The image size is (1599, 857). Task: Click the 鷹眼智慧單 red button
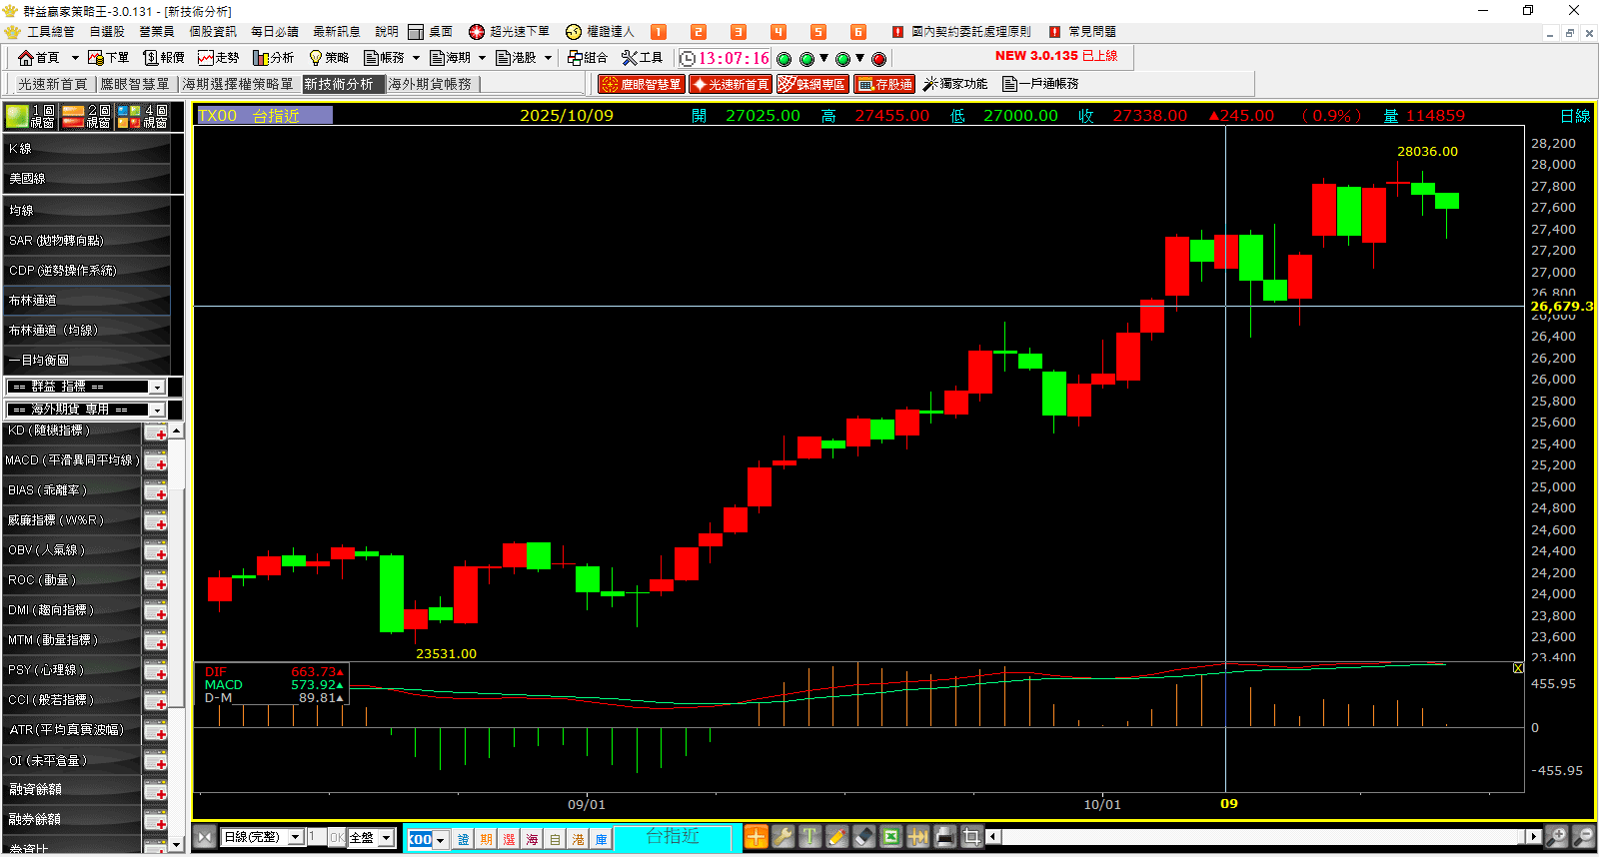tap(642, 84)
